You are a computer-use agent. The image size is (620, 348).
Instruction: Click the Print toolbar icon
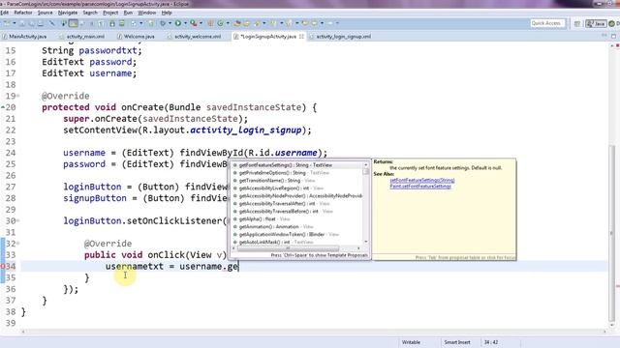click(x=40, y=23)
